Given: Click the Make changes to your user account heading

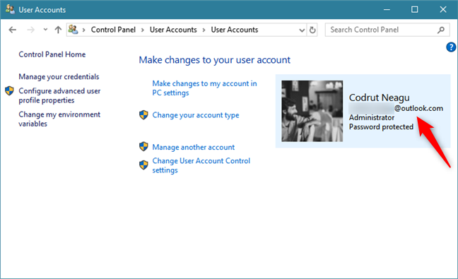Looking at the screenshot, I should (x=214, y=60).
